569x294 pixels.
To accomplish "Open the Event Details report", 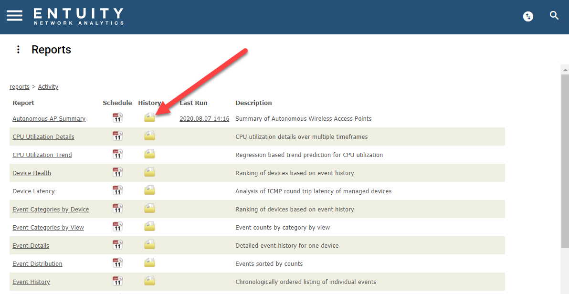I will (31, 246).
